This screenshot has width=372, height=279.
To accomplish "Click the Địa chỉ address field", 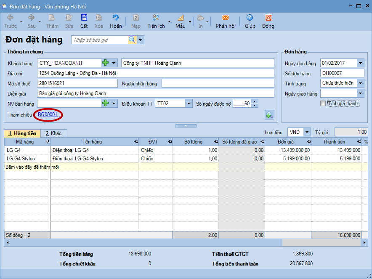I will 156,73.
